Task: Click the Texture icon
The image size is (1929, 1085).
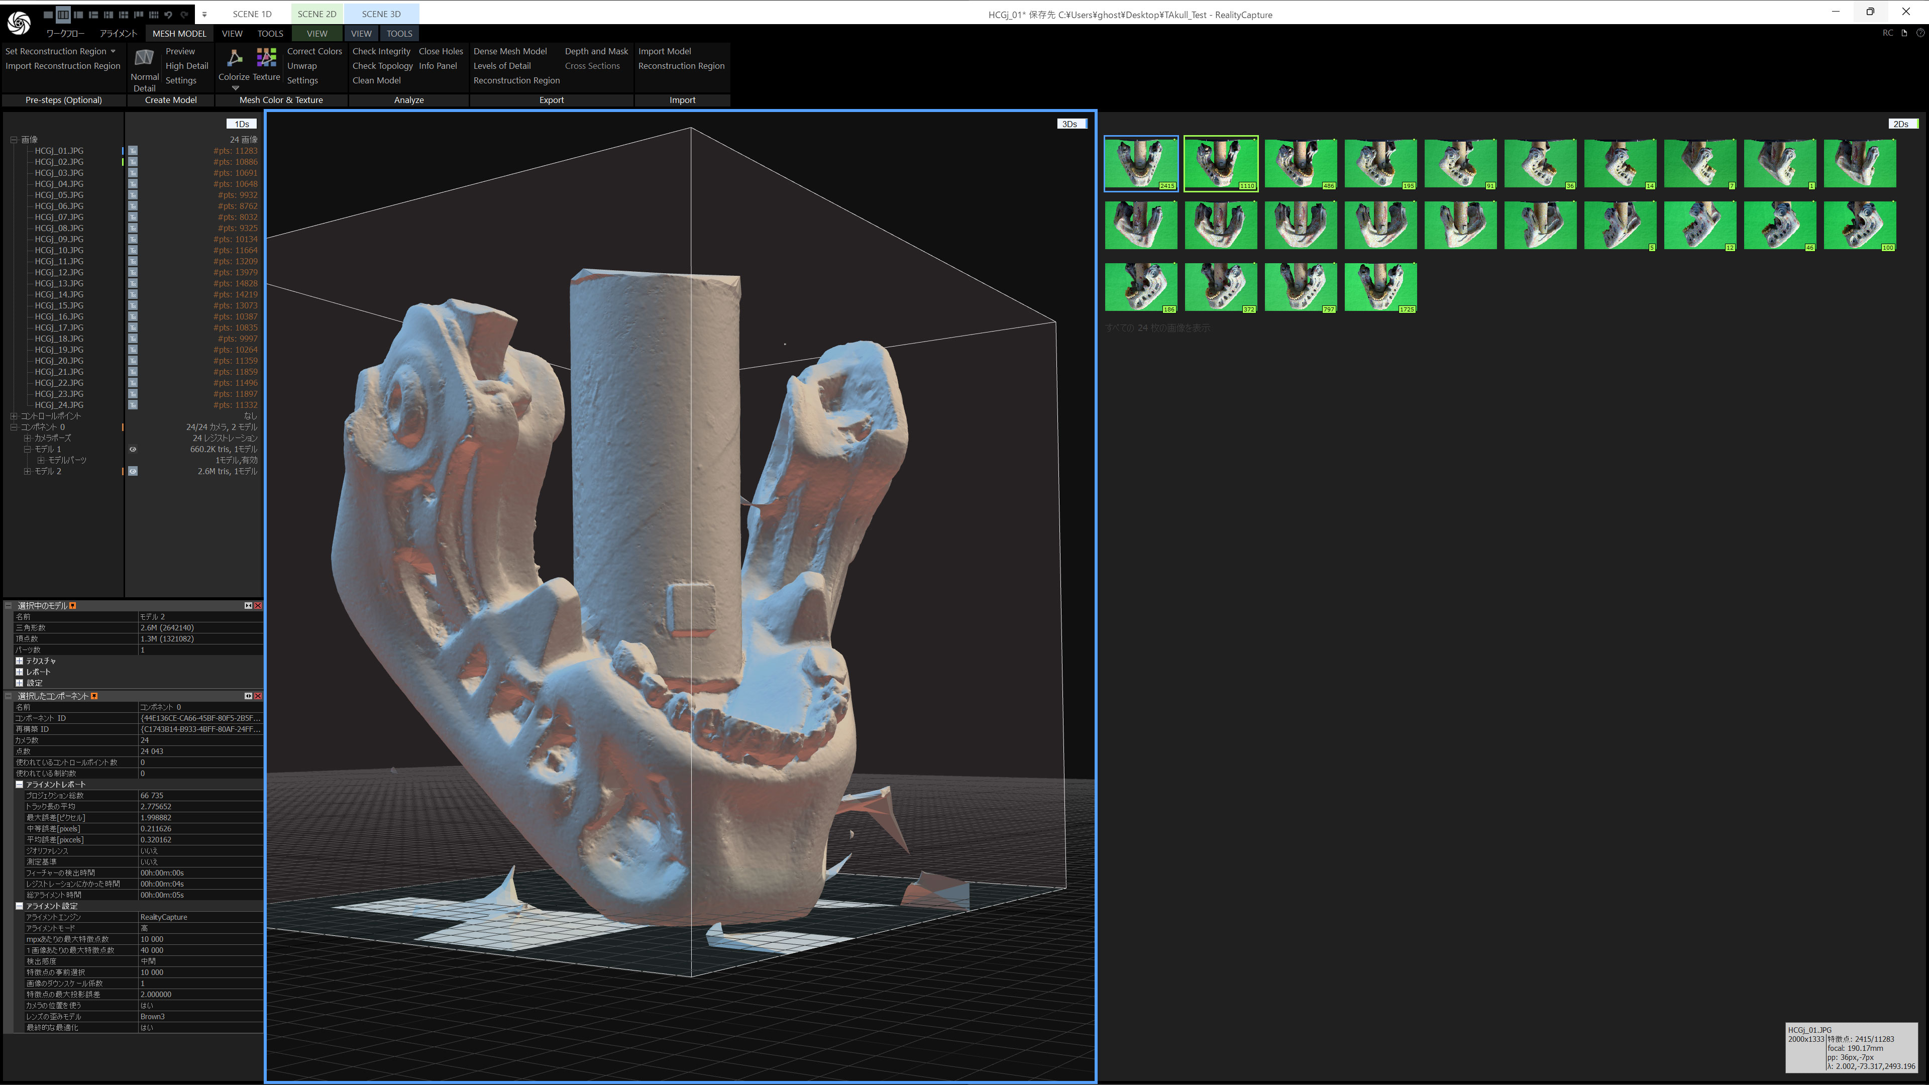Action: (x=267, y=58)
